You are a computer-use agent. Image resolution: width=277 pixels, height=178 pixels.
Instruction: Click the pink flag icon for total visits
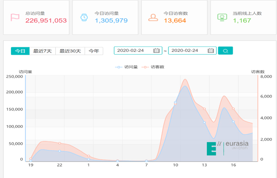[15, 17]
